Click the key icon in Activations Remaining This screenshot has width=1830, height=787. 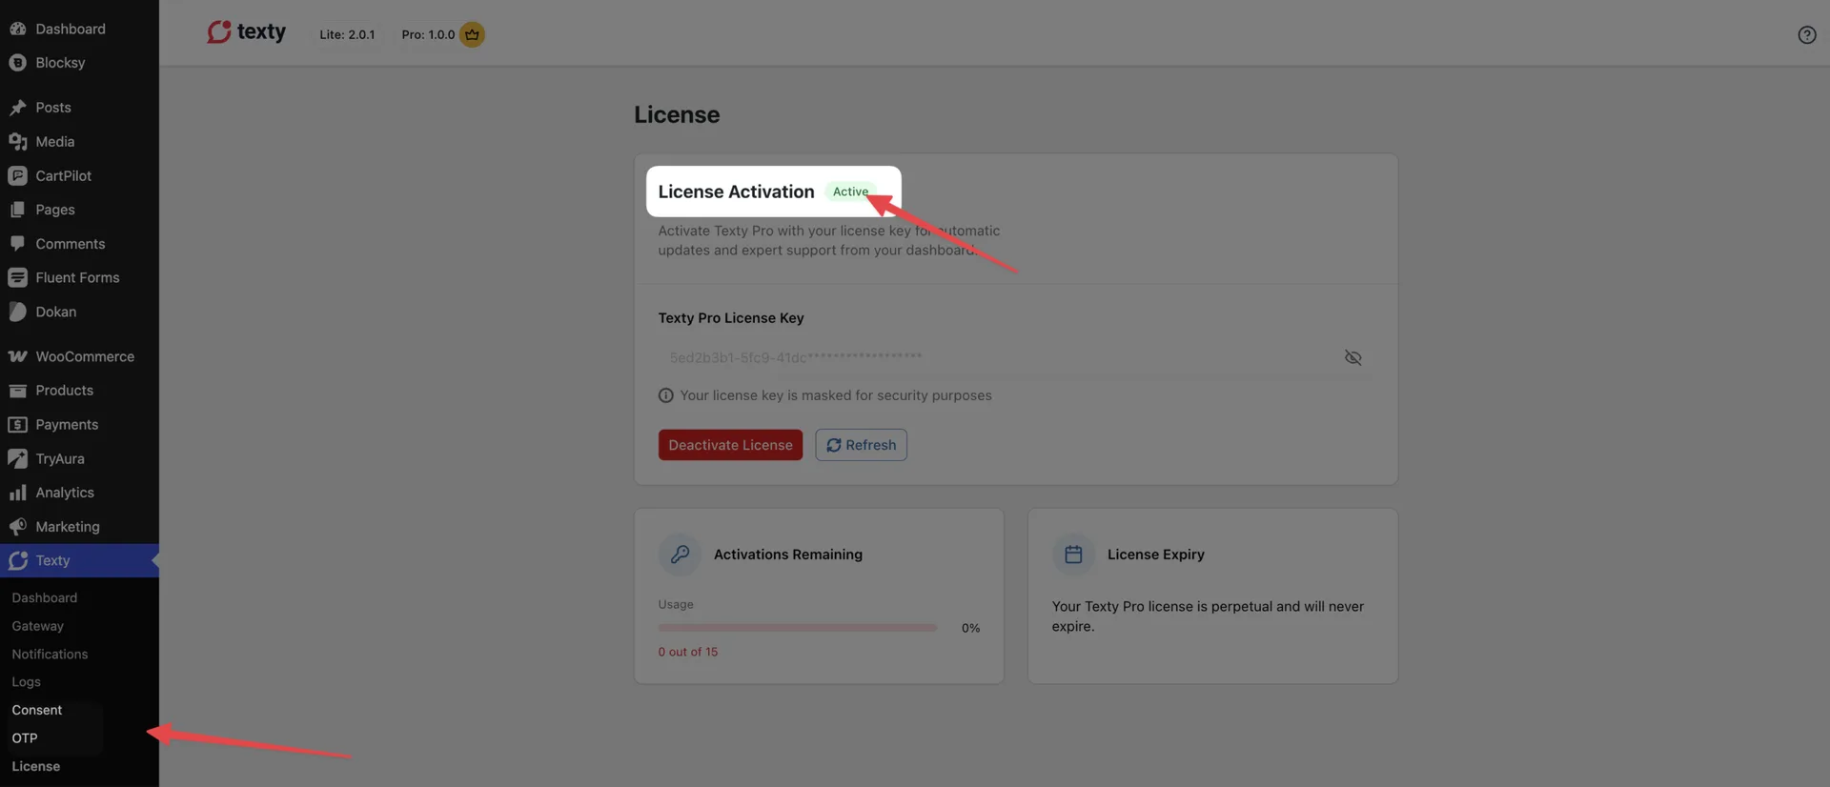pyautogui.click(x=680, y=555)
